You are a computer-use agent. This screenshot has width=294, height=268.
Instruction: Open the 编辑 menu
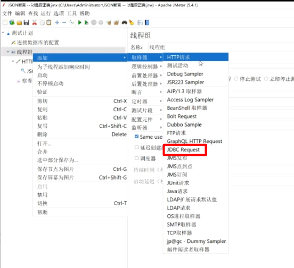coord(20,13)
